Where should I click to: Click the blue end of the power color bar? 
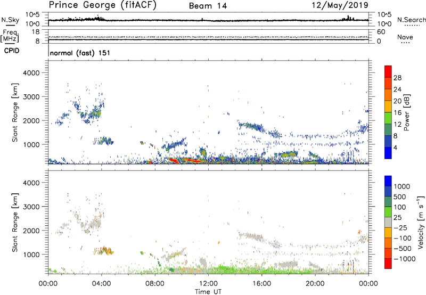[x=388, y=153]
